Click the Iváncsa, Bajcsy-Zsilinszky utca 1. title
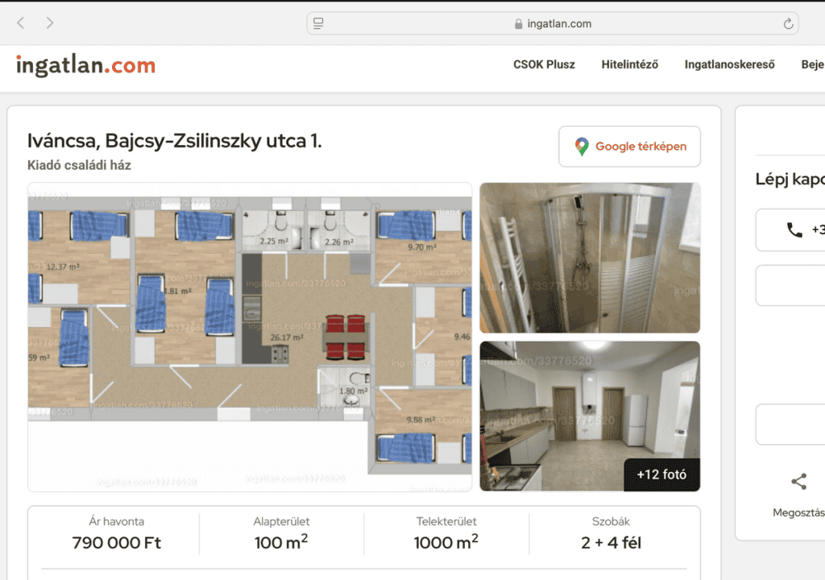The height and width of the screenshot is (580, 825). [175, 141]
